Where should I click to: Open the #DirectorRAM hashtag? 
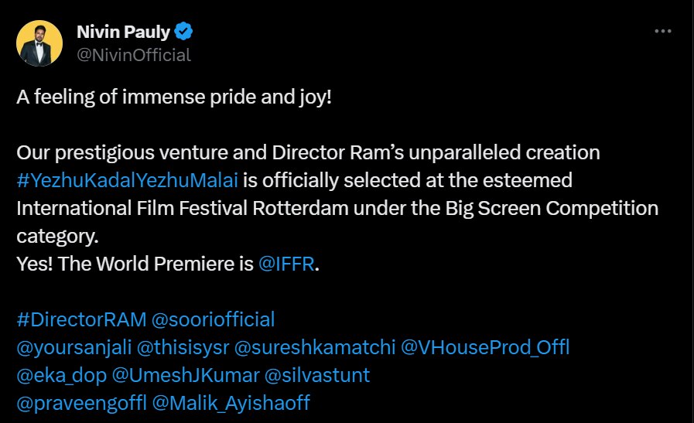click(75, 319)
